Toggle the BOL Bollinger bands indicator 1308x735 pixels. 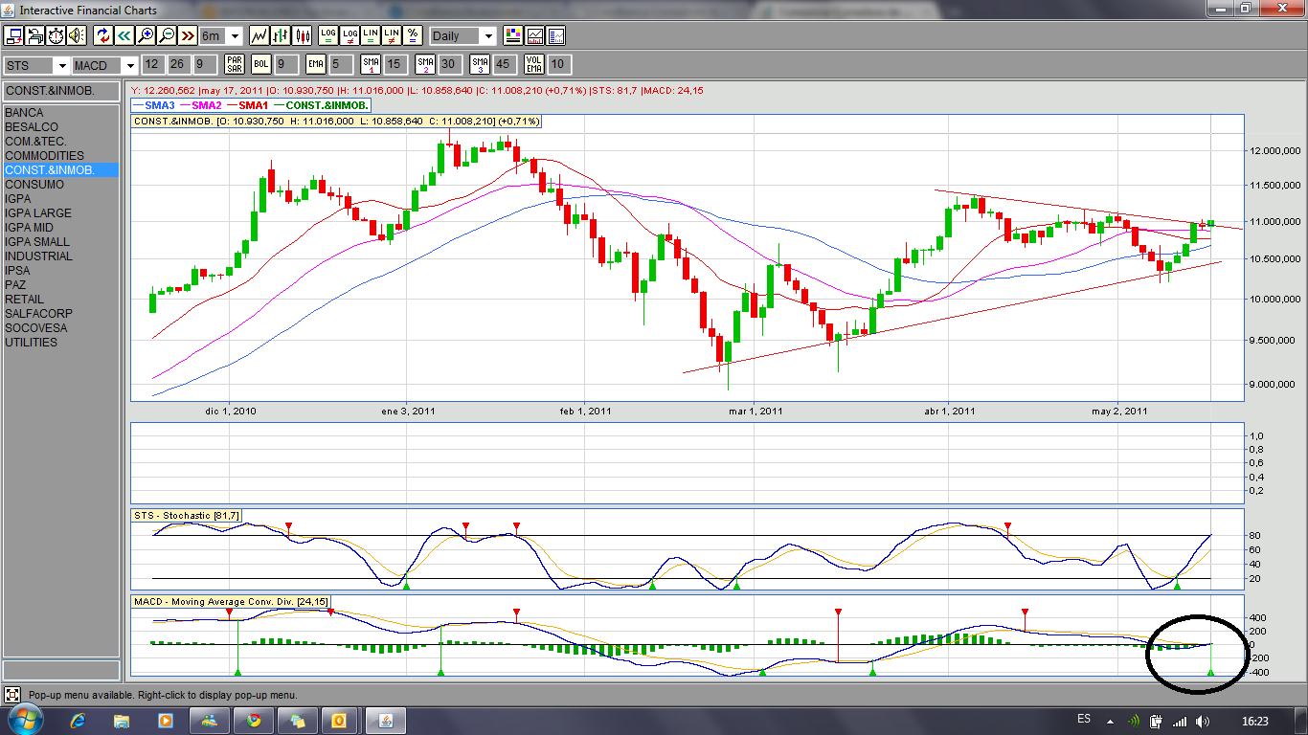pyautogui.click(x=260, y=64)
